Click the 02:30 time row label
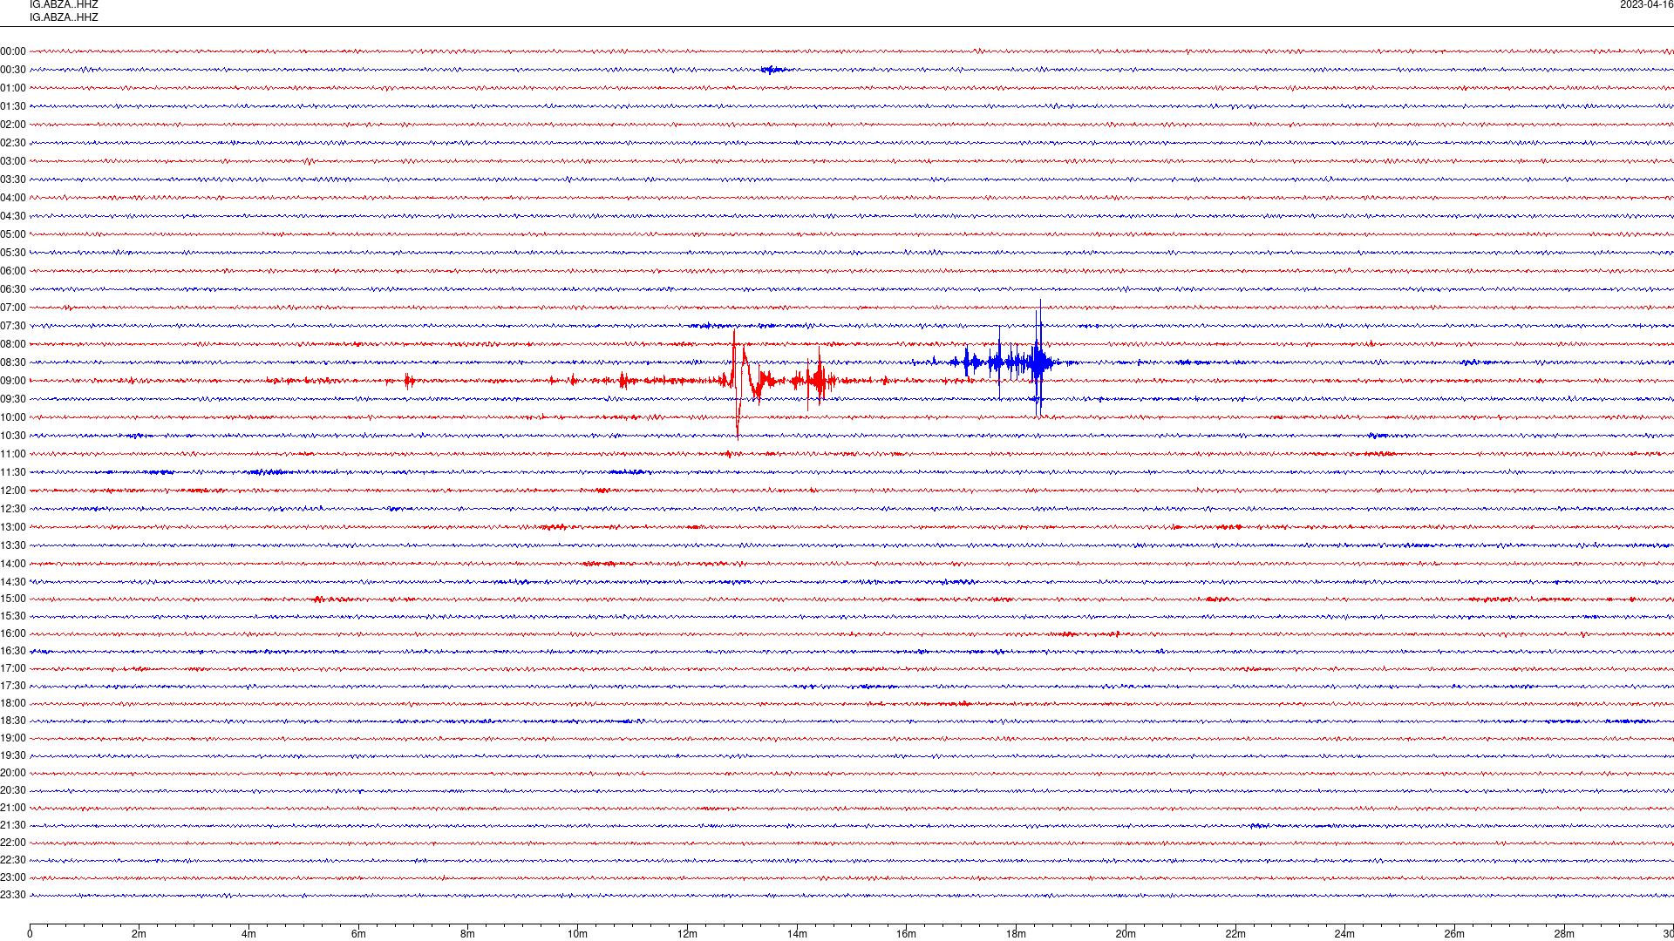This screenshot has width=1674, height=941. (x=13, y=143)
